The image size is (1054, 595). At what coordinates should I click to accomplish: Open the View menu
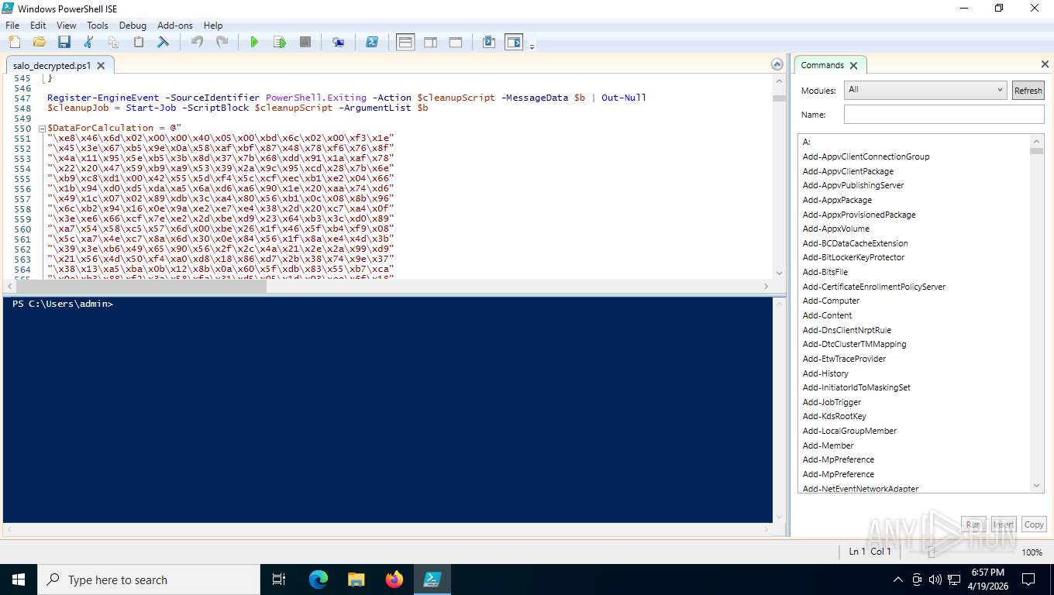click(x=67, y=26)
